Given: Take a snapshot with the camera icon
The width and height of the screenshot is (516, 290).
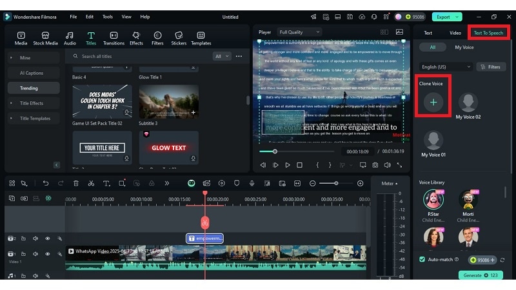Looking at the screenshot, I should coord(375,165).
